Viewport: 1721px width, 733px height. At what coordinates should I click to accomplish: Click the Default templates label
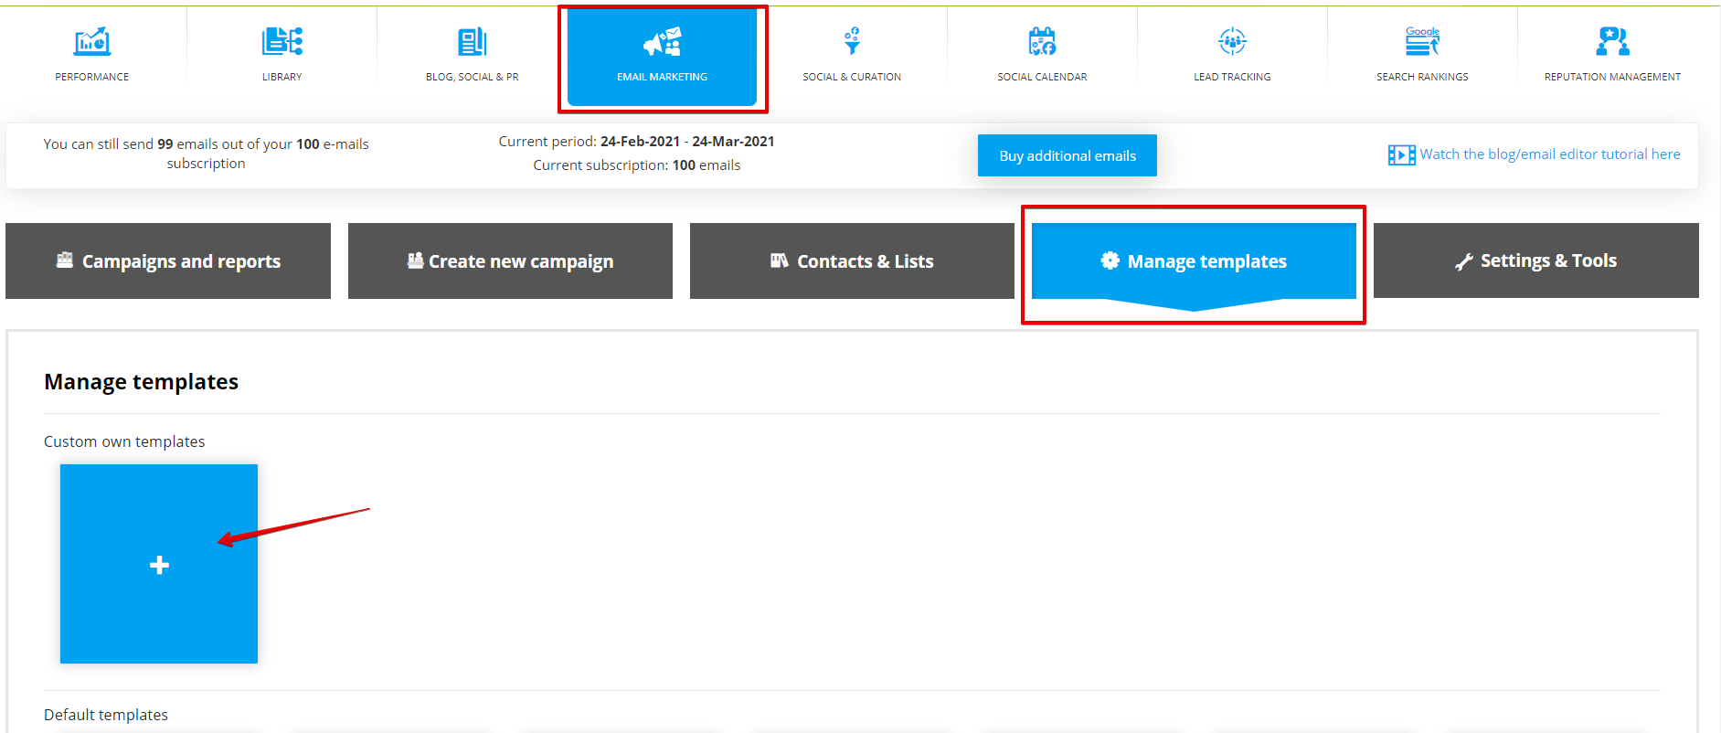tap(106, 715)
